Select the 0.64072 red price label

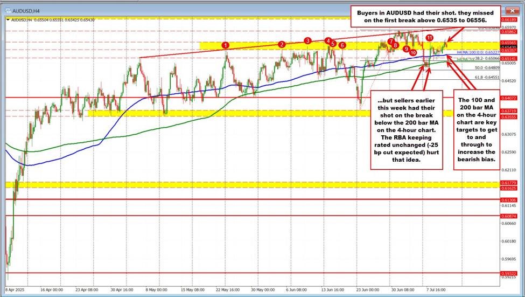pyautogui.click(x=508, y=98)
